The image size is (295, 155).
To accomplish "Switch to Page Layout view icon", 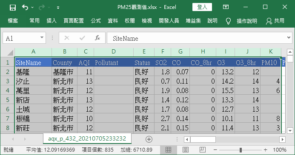I will pos(186,150).
